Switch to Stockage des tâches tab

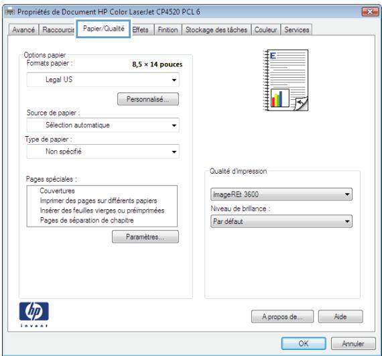point(216,29)
